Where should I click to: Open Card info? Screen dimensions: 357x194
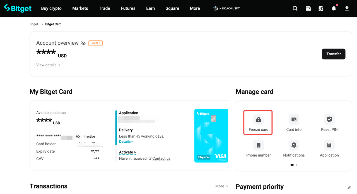click(x=294, y=122)
